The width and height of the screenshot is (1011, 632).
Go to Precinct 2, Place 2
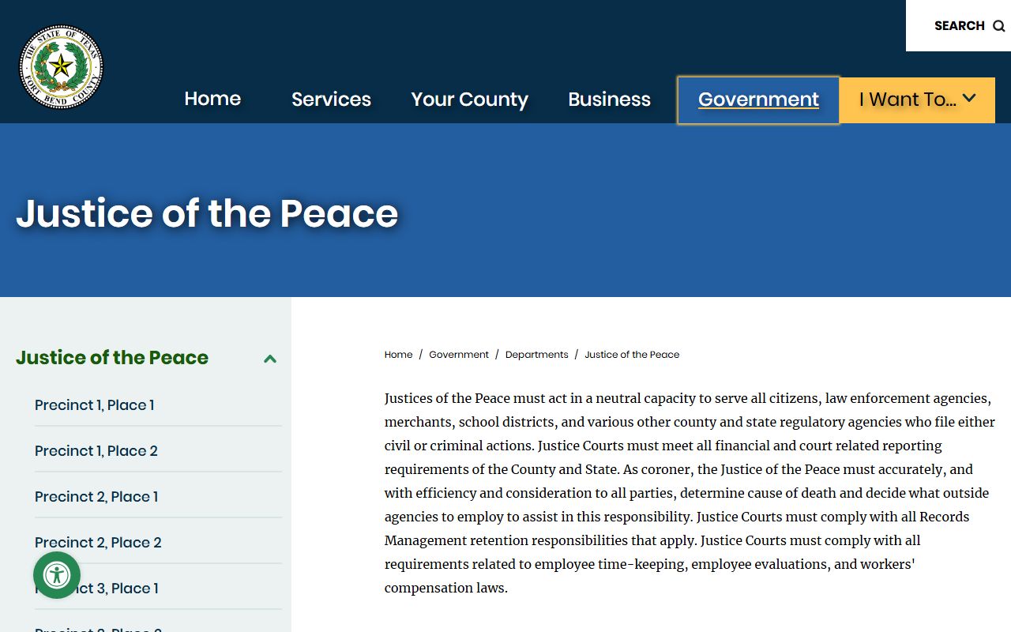[98, 543]
